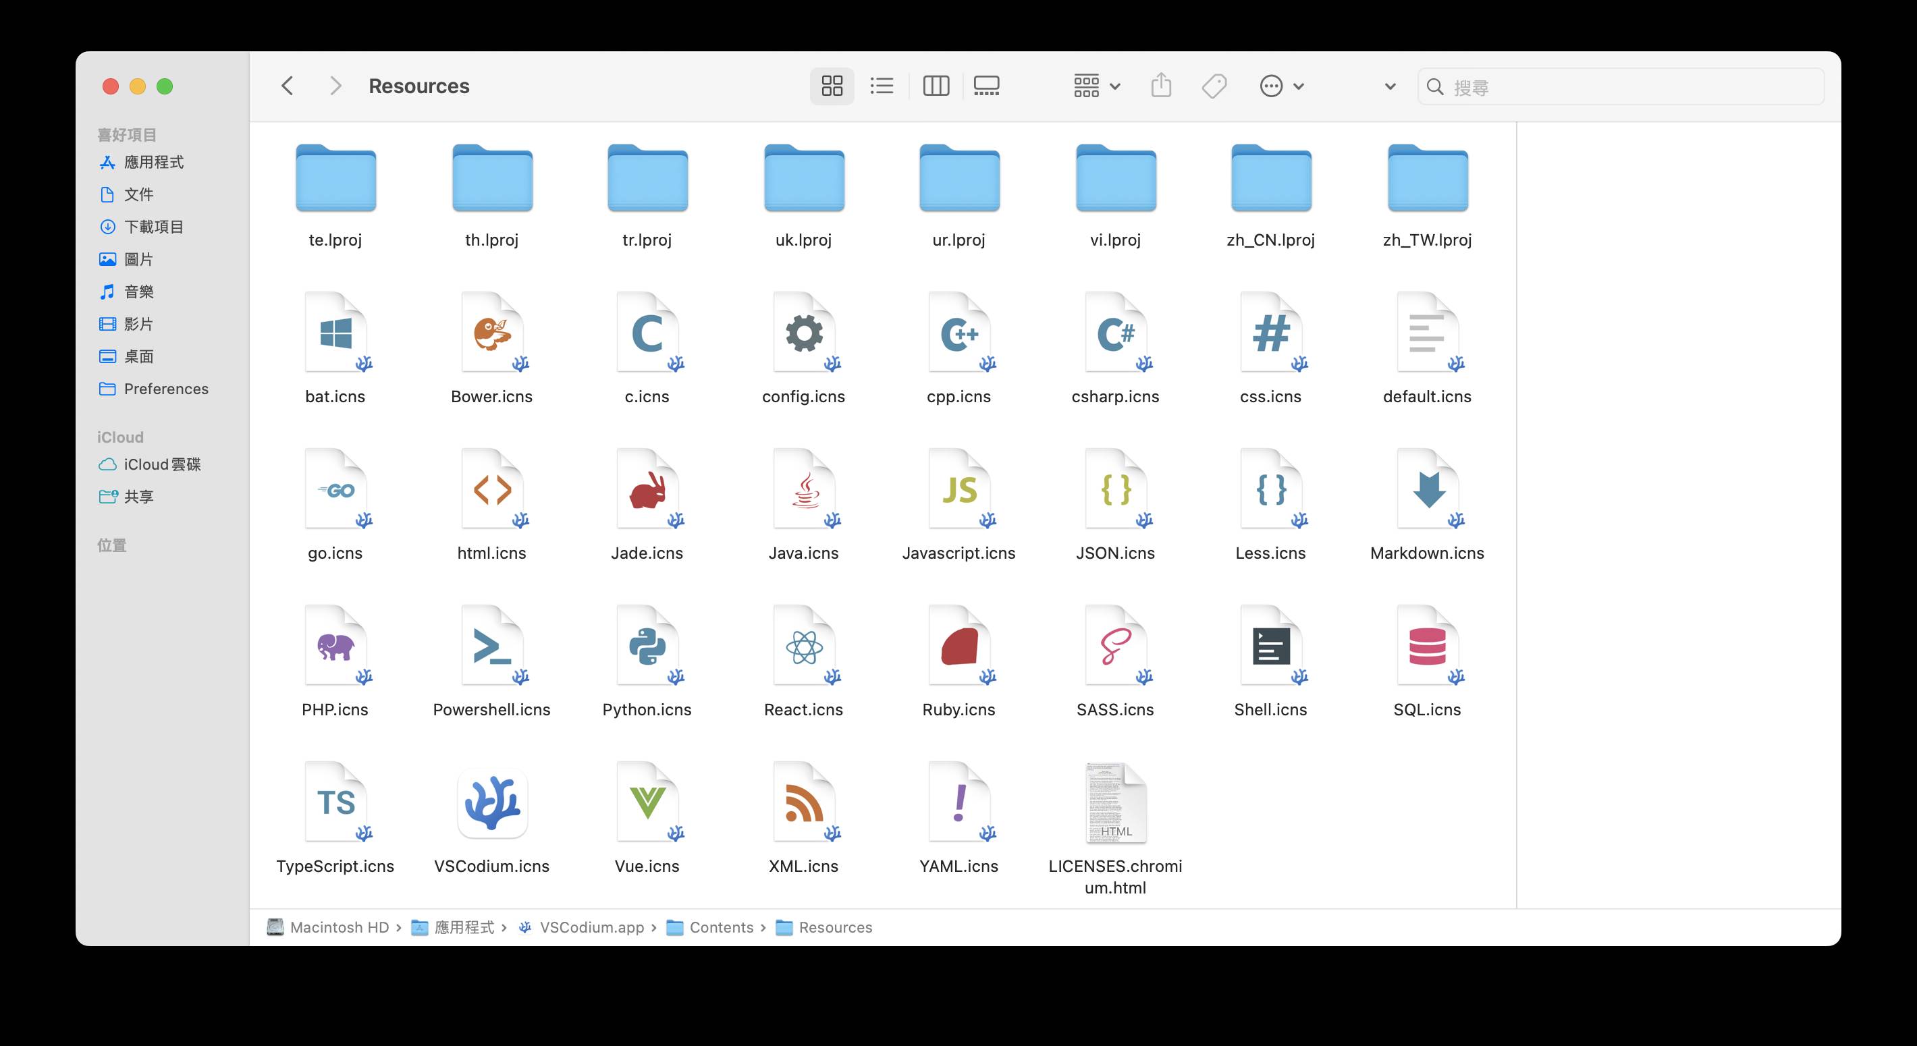Select the zh_CN.lproj folder
The height and width of the screenshot is (1046, 1917).
(x=1271, y=179)
